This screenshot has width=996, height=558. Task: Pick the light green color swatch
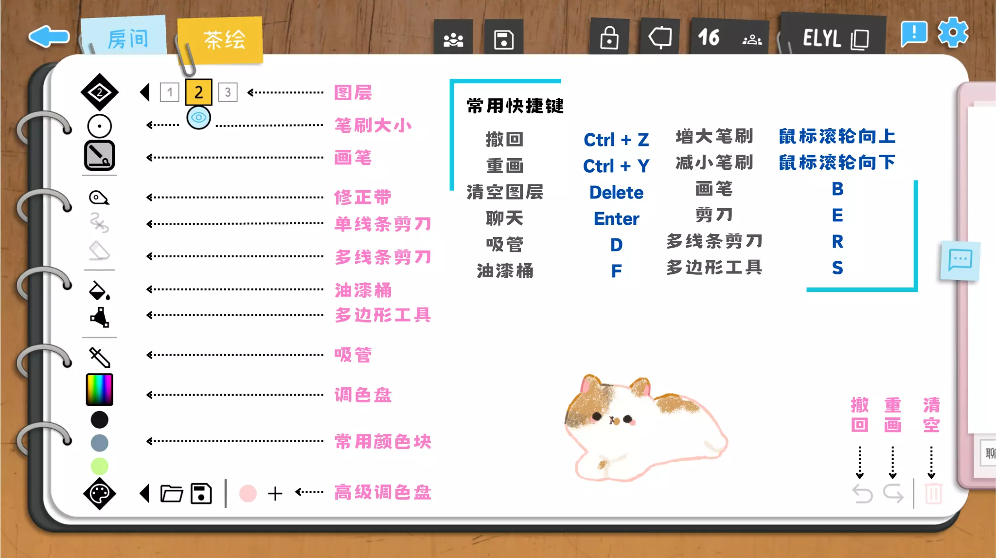pos(100,466)
